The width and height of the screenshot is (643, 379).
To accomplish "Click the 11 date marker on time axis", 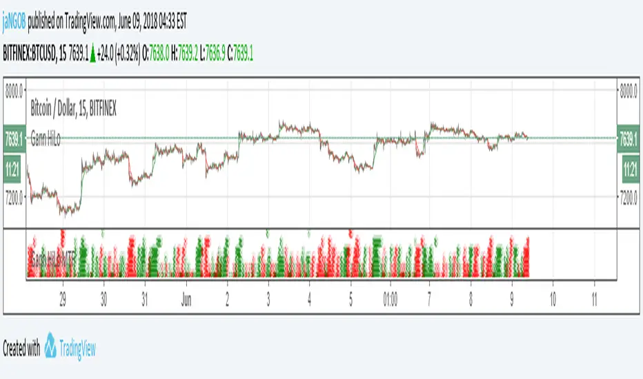I will point(594,300).
